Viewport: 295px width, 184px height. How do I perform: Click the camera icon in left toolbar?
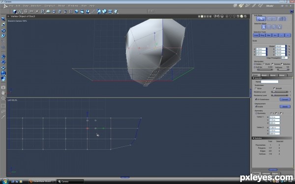[3, 87]
